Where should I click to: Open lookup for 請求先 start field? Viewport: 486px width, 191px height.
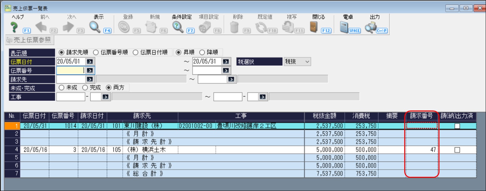coord(90,79)
